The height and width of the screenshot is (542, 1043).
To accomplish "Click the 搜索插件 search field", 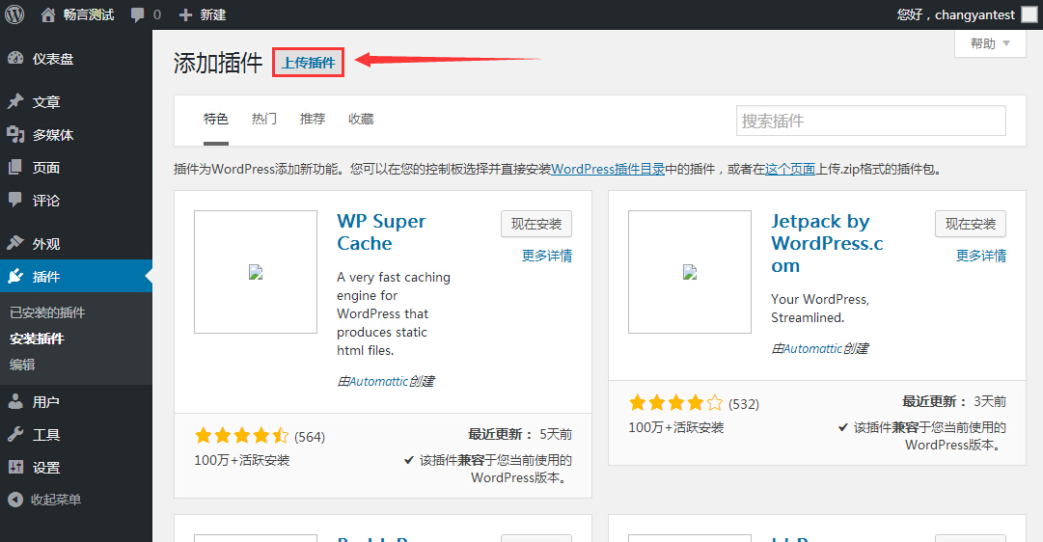I will click(870, 121).
